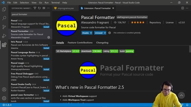Install the Pascal 9.3.0 extension
Screen dimensions: 191x107
click(46, 27)
